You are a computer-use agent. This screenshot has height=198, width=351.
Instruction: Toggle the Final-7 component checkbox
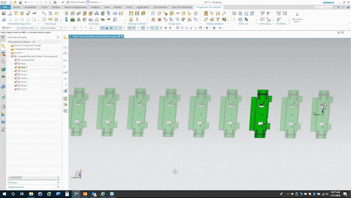(16, 90)
